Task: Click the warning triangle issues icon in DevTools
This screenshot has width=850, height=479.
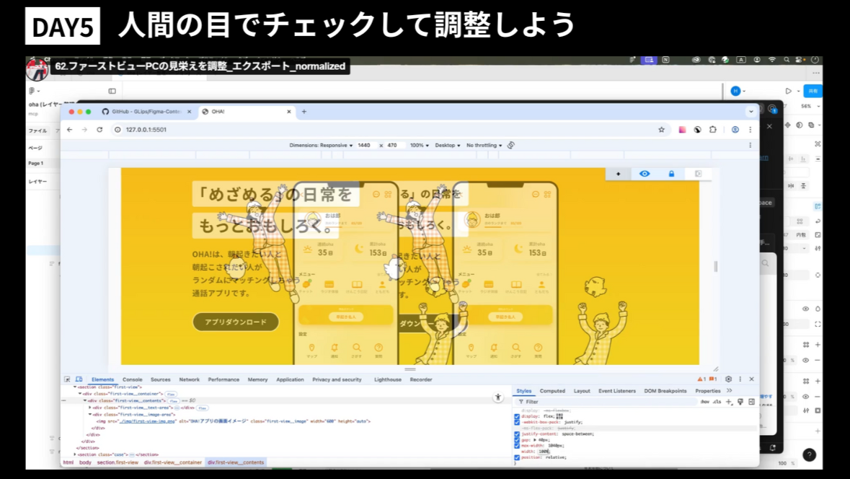Action: point(699,379)
